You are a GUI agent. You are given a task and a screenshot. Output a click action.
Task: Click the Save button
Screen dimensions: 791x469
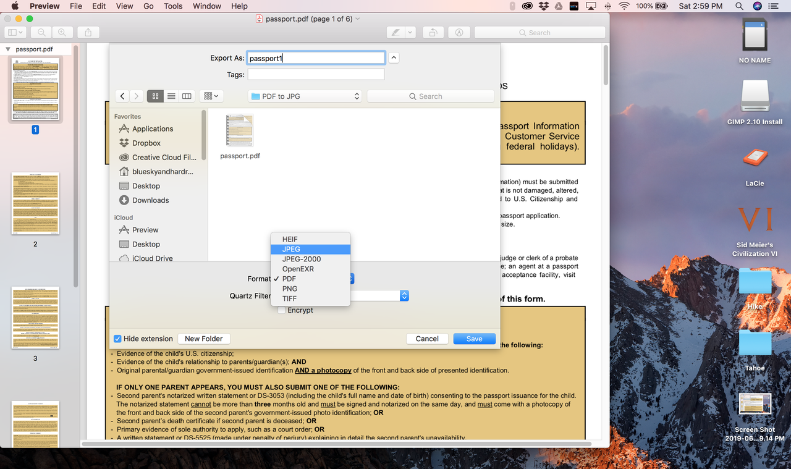tap(474, 339)
